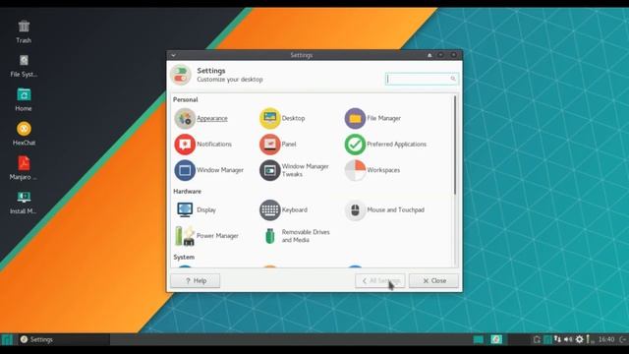Click the System section heading

pyautogui.click(x=184, y=257)
